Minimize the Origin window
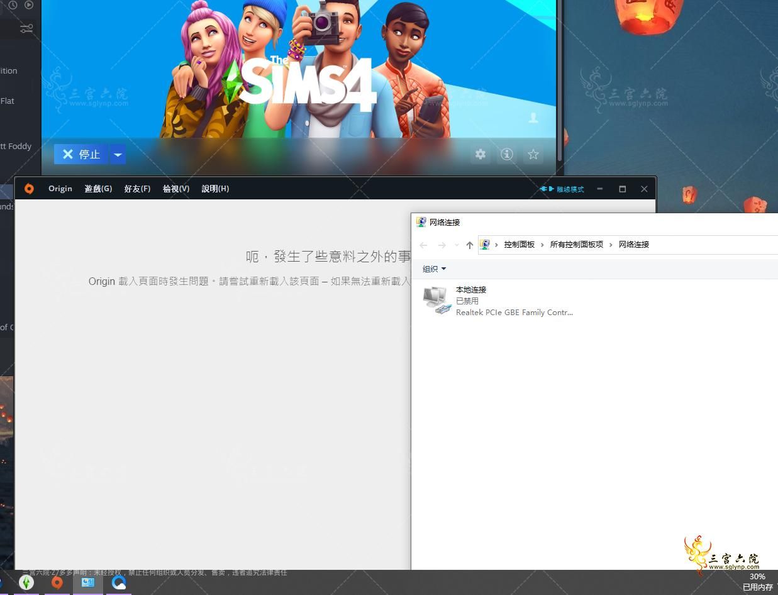778x595 pixels. click(600, 189)
